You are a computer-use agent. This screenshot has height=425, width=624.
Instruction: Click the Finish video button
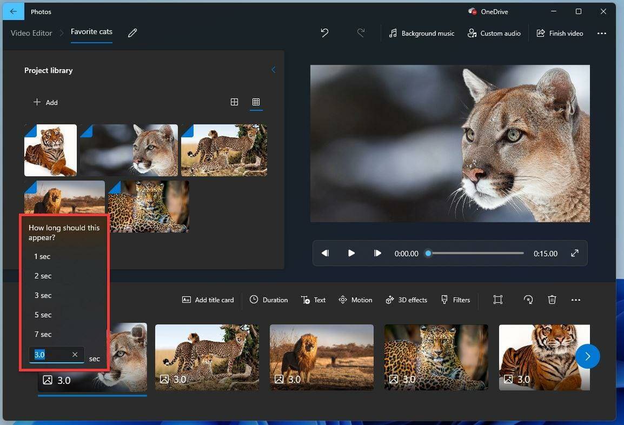point(560,33)
